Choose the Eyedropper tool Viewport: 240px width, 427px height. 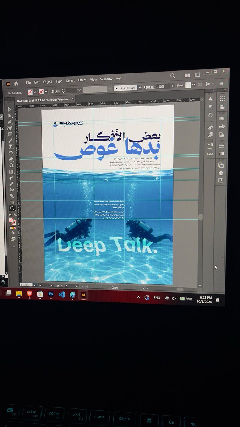click(11, 184)
